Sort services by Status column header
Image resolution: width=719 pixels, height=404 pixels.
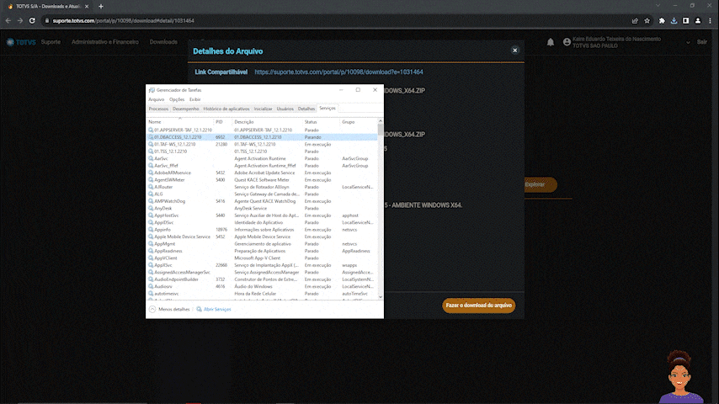pyautogui.click(x=321, y=122)
